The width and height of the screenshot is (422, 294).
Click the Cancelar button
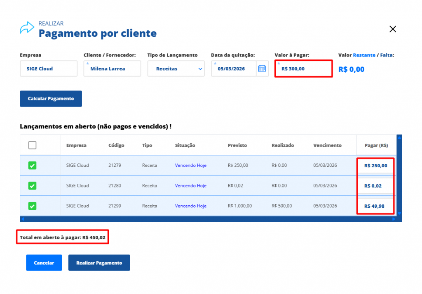point(44,263)
